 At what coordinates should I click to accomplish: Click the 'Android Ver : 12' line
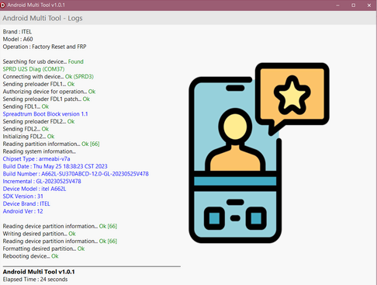[x=22, y=211]
